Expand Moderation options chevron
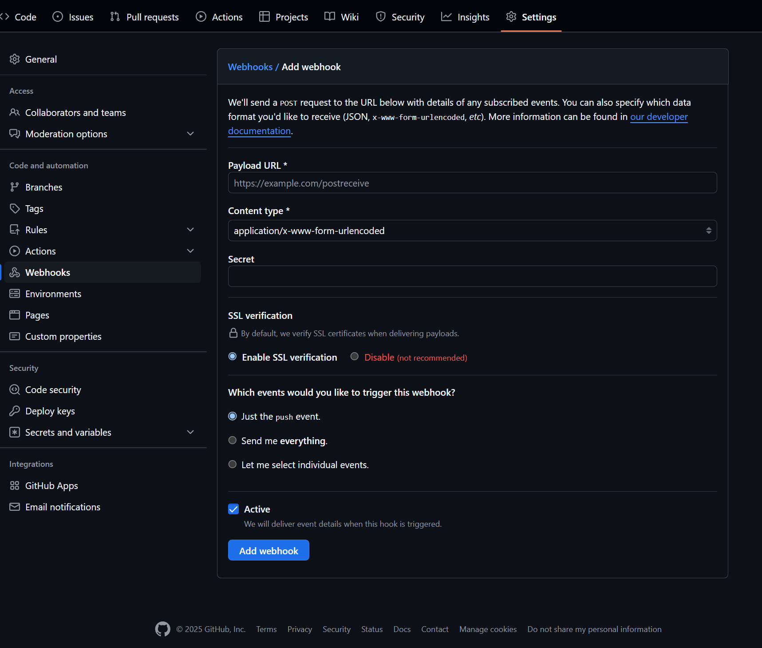762x648 pixels. (190, 134)
